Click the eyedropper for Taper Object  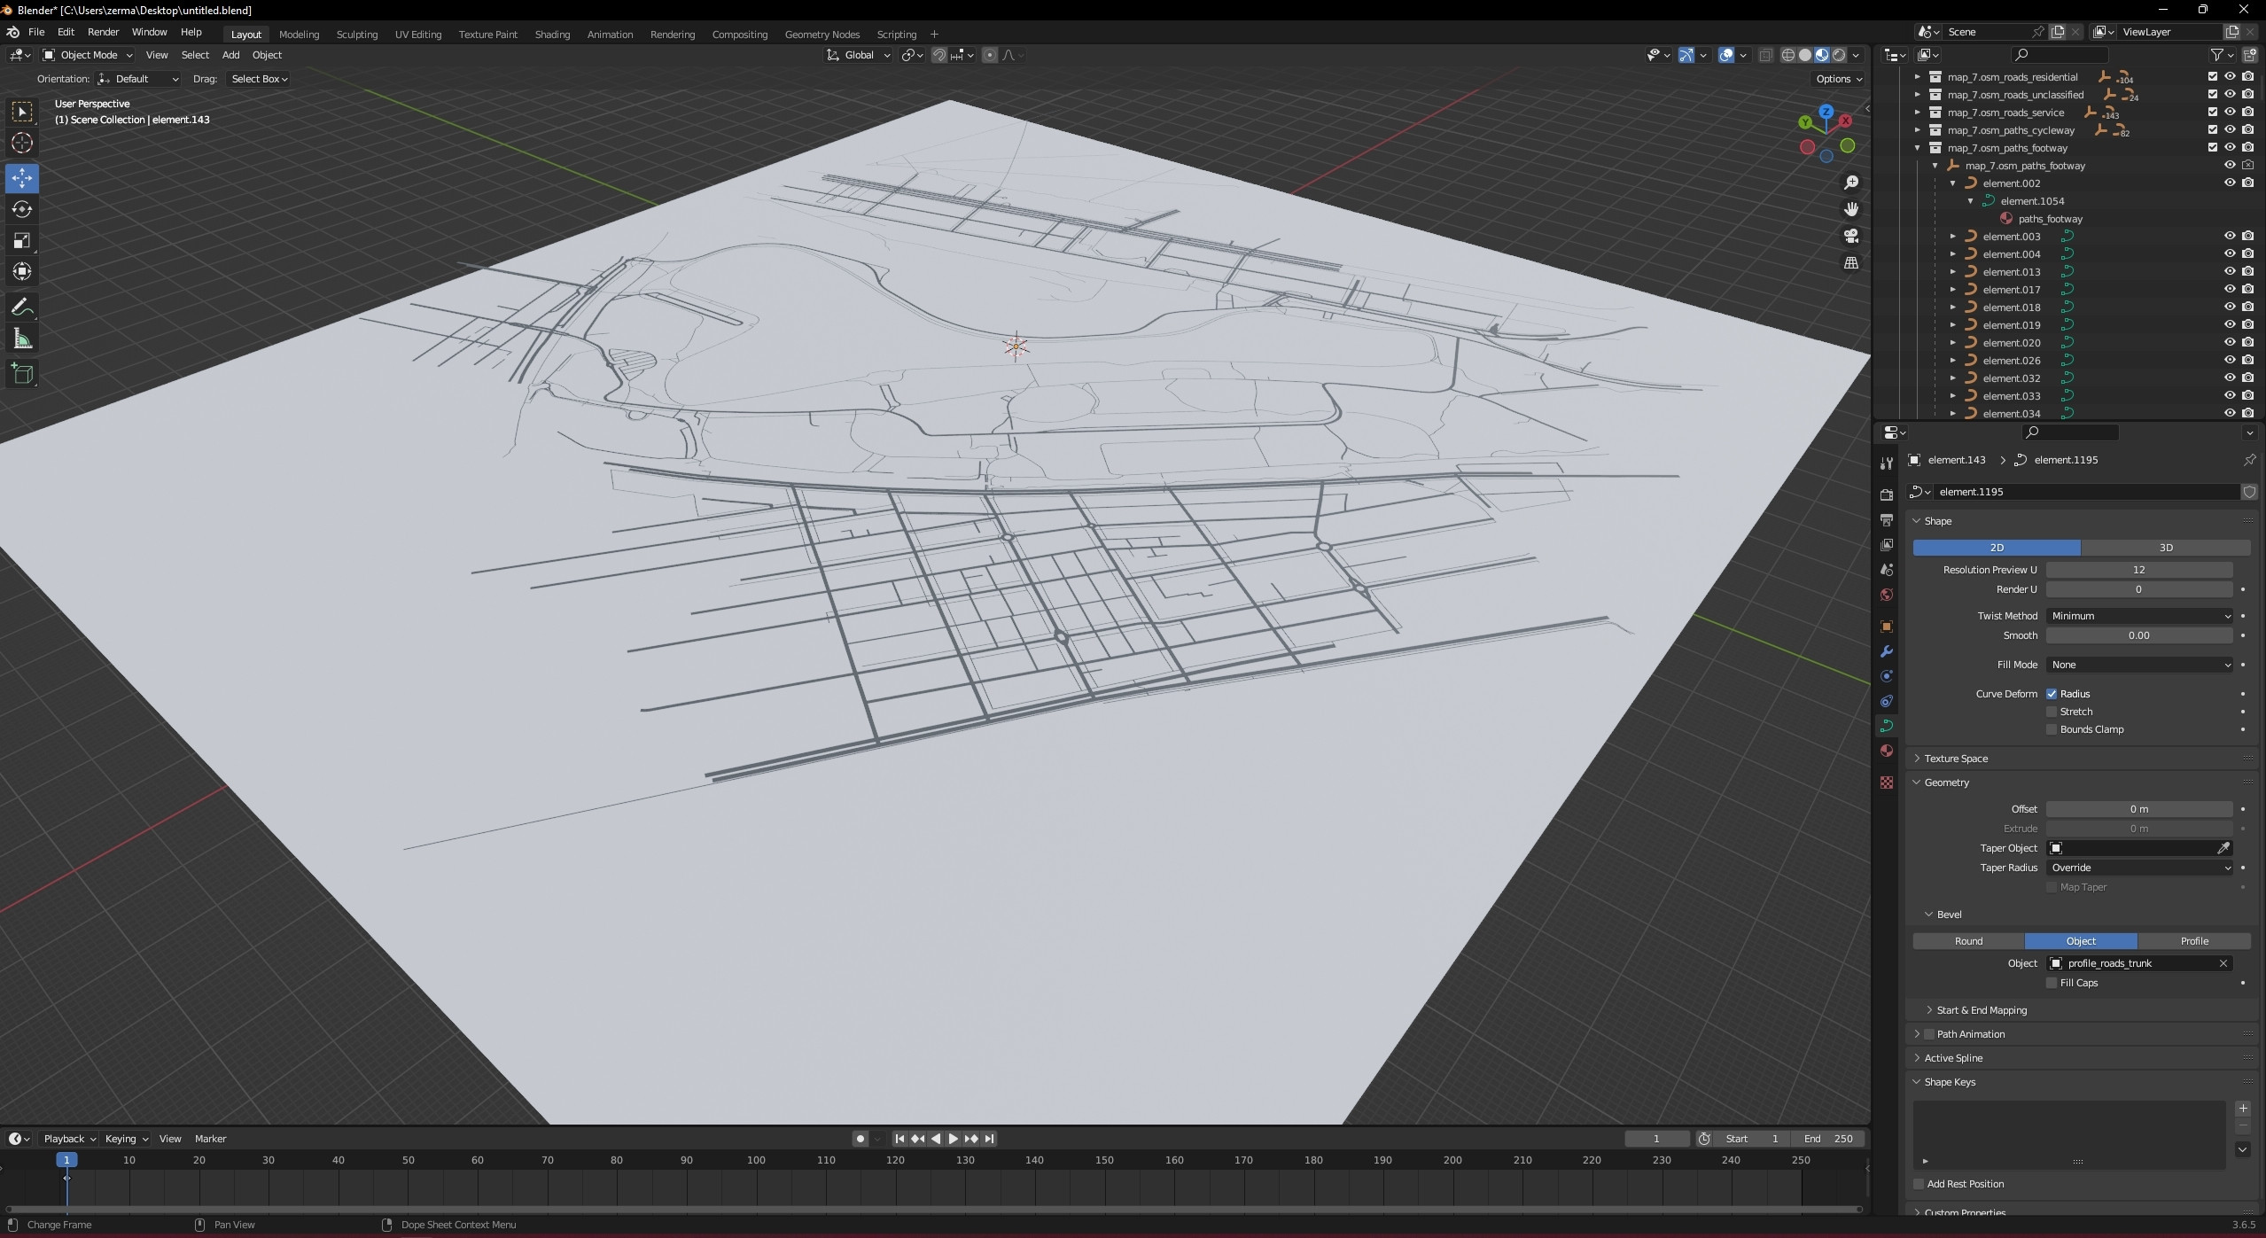[x=2223, y=848]
